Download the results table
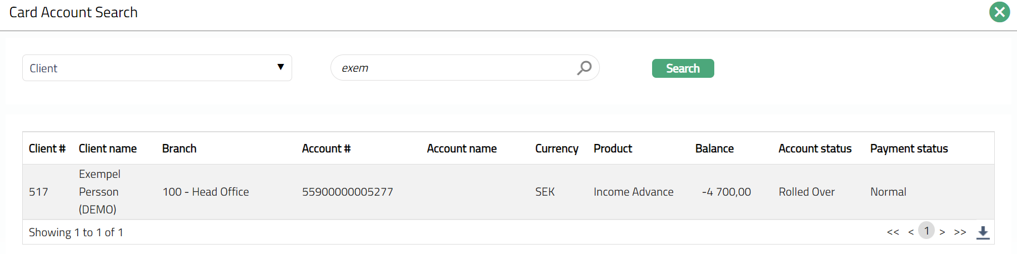1017x254 pixels. pyautogui.click(x=983, y=232)
